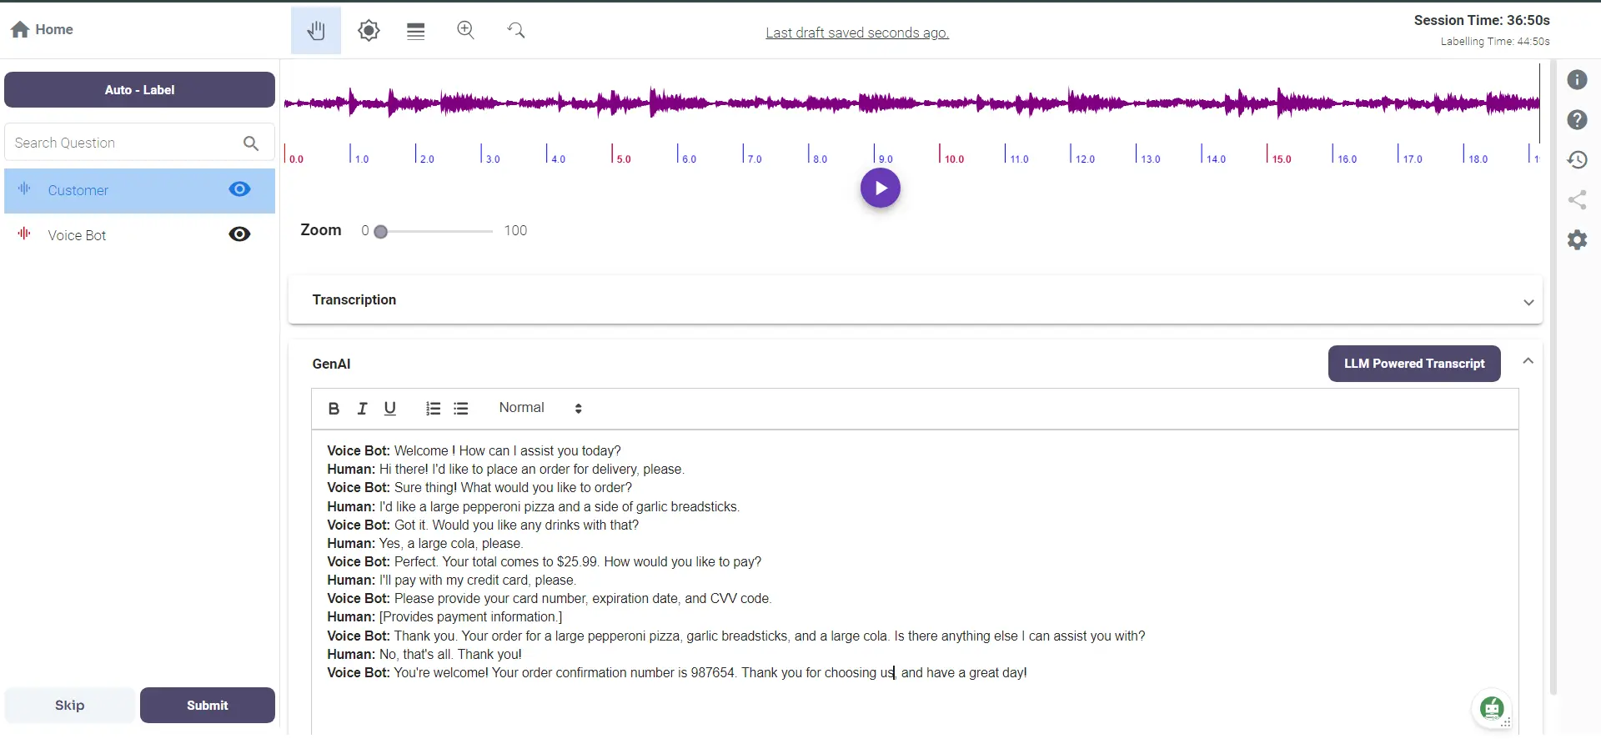This screenshot has height=744, width=1601.
Task: Select the Voice Bot label item
Action: 78,235
